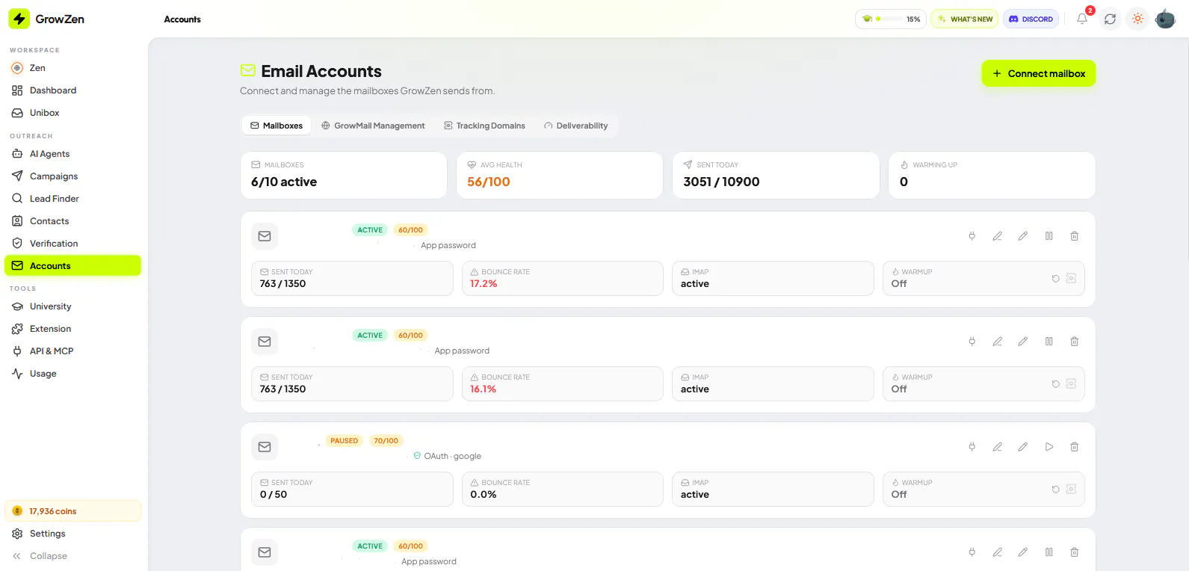The width and height of the screenshot is (1189, 571).
Task: Open Lead Finder
Action: (72, 199)
